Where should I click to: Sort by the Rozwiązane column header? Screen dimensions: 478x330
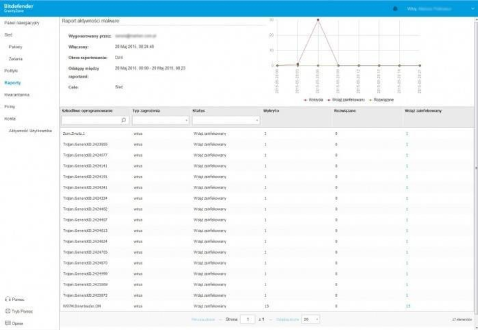click(345, 111)
